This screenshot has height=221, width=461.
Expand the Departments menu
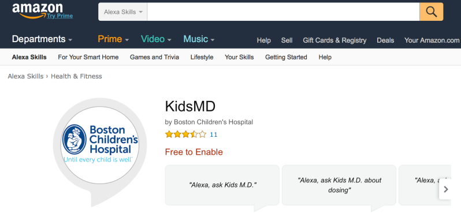click(x=42, y=39)
